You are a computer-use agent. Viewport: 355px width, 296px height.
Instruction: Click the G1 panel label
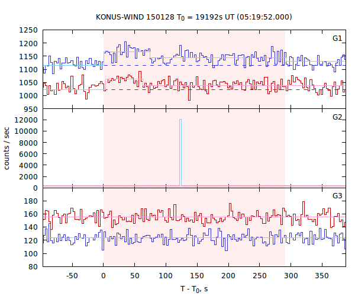(x=337, y=38)
